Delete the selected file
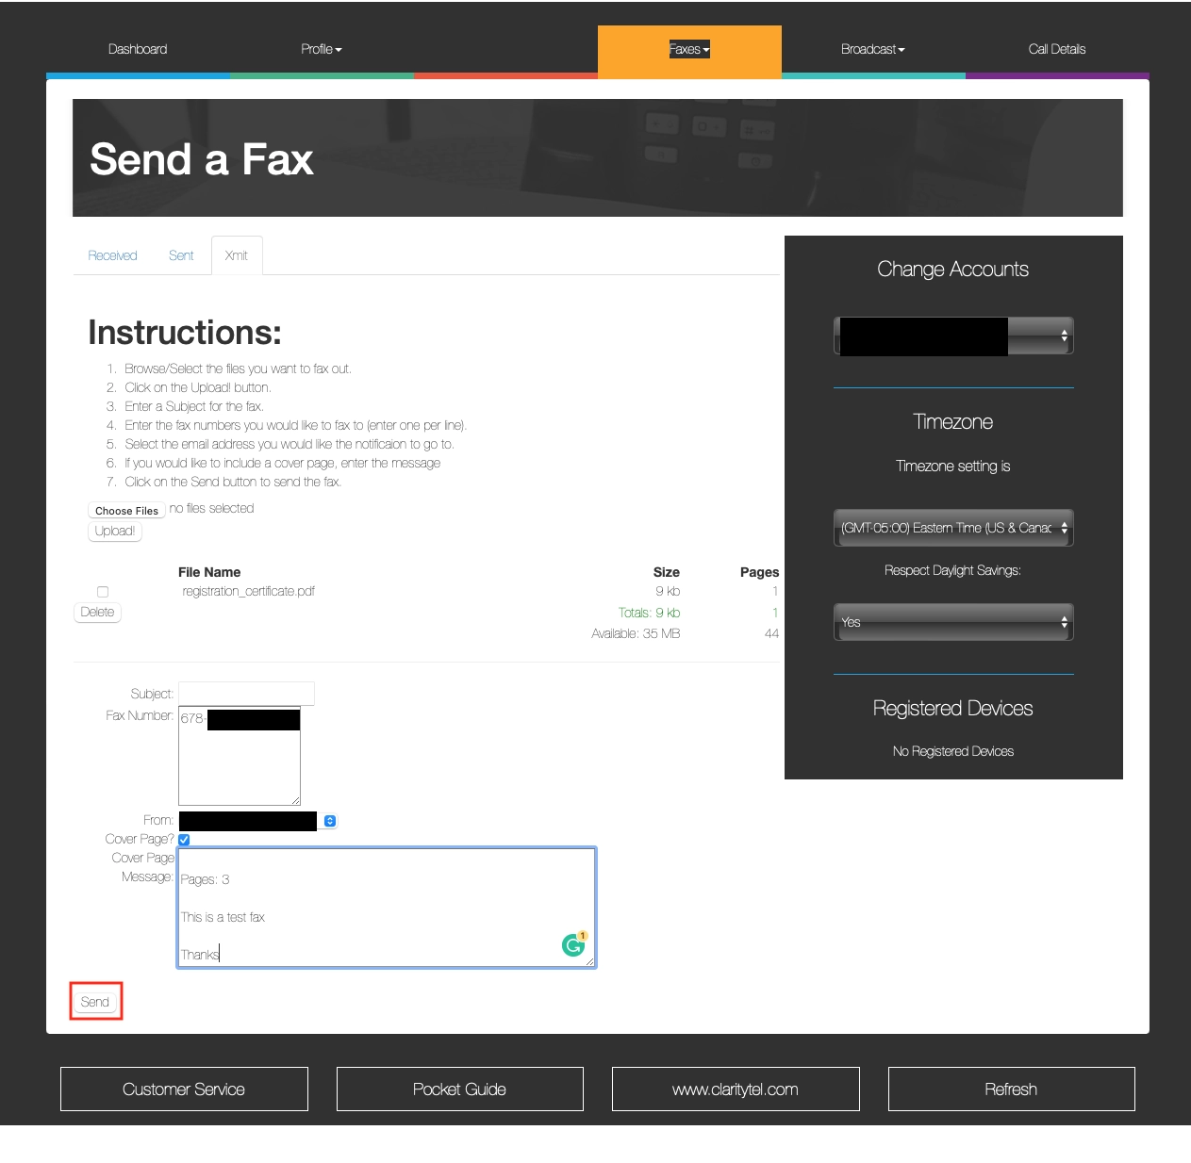Image resolution: width=1191 pixels, height=1163 pixels. click(97, 612)
